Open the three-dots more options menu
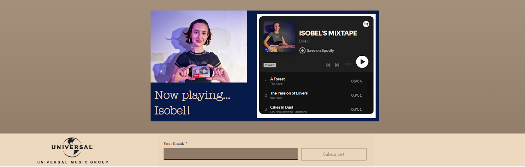The width and height of the screenshot is (525, 167). point(347,64)
